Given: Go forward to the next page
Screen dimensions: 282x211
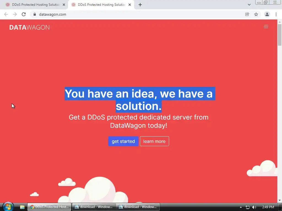Looking at the screenshot, I should (15, 14).
